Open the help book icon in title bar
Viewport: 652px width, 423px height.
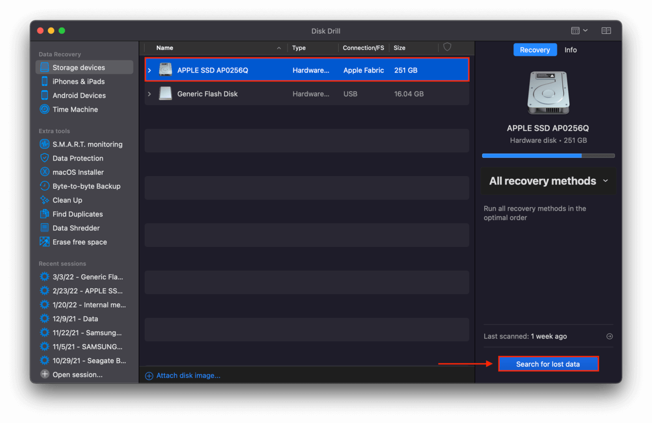tap(606, 31)
